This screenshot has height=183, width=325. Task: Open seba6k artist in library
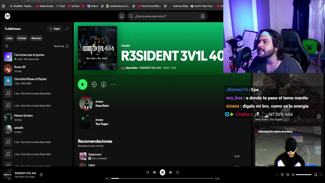pos(37,130)
